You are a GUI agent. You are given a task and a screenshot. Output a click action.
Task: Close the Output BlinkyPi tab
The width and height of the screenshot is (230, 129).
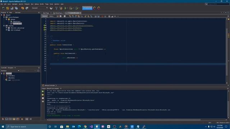pyautogui.click(x=61, y=89)
